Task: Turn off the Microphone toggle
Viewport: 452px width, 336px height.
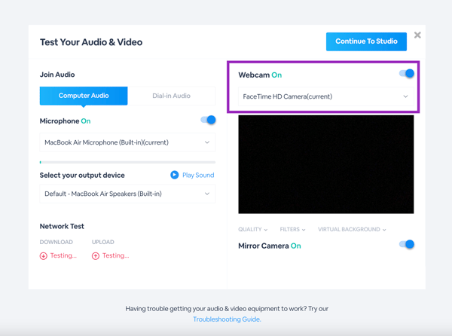Action: tap(208, 120)
